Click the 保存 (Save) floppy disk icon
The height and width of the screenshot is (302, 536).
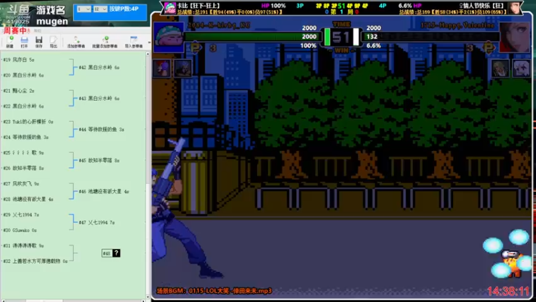pos(39,42)
